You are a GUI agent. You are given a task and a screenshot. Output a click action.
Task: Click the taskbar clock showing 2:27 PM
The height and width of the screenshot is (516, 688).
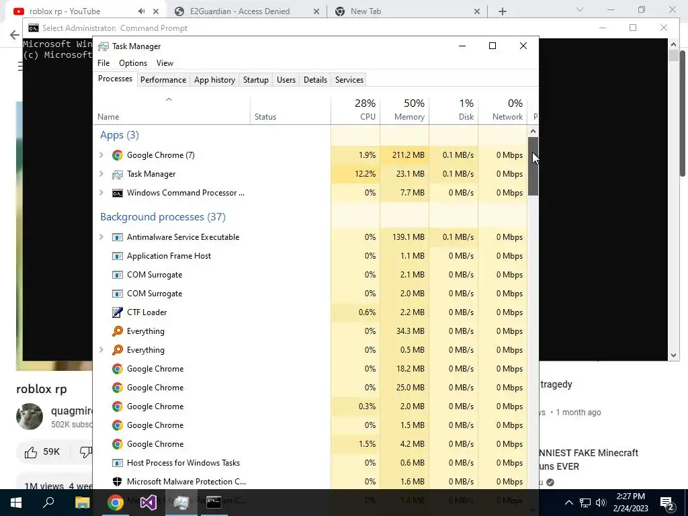tap(630, 503)
